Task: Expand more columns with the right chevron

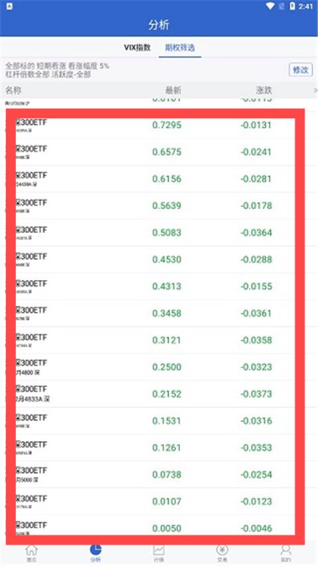Action: coord(315,90)
